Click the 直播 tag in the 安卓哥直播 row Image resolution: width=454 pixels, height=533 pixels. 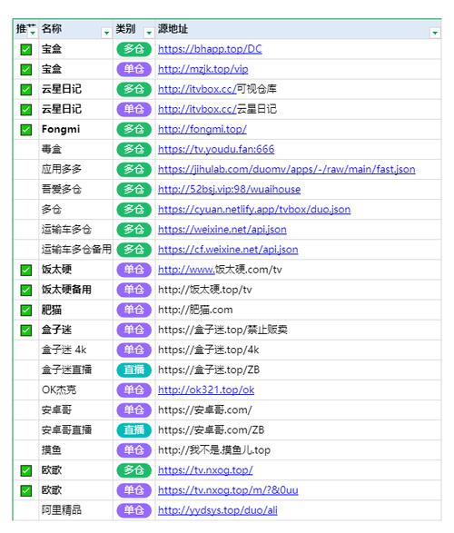133,430
